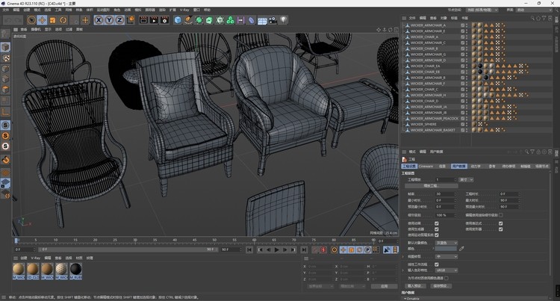Image resolution: width=560 pixels, height=301 pixels.
Task: Toggle the use animation checkbox
Action: [x=437, y=223]
